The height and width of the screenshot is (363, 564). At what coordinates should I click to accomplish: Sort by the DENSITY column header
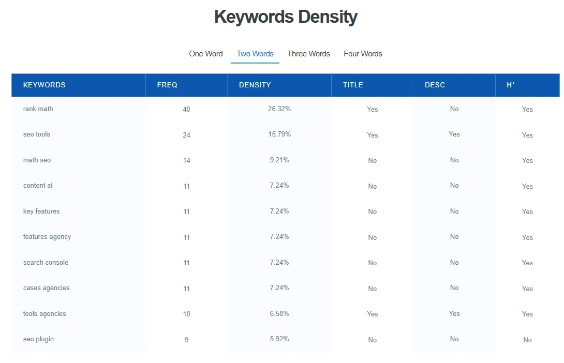255,85
